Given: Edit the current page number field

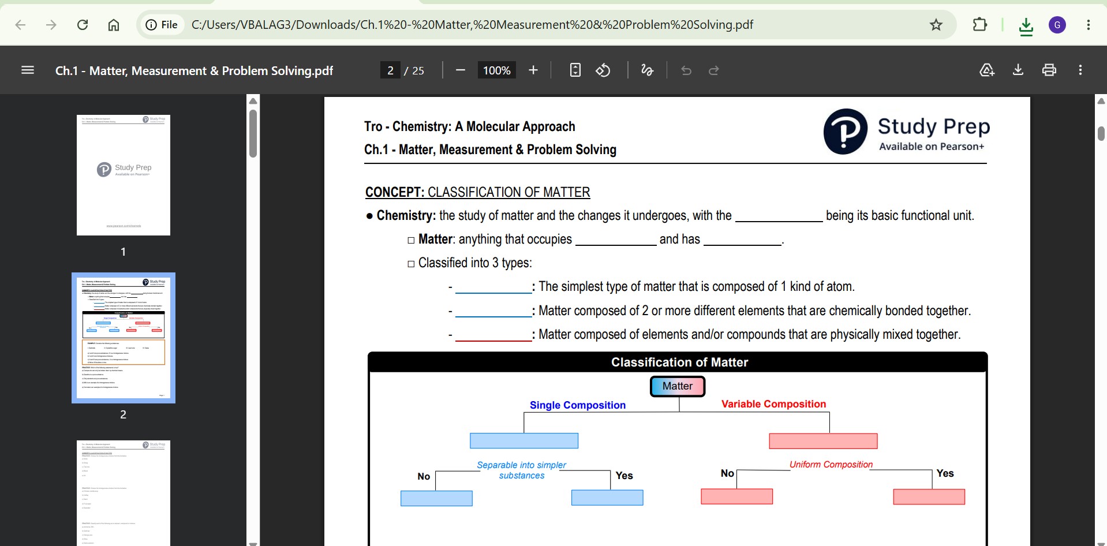Looking at the screenshot, I should pos(390,70).
